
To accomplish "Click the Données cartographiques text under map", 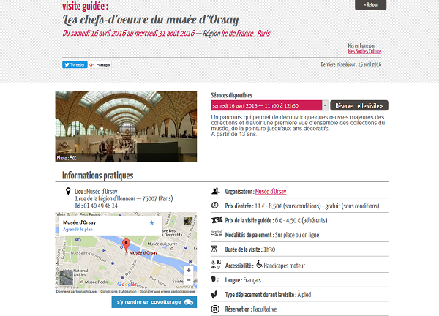I will (76, 291).
